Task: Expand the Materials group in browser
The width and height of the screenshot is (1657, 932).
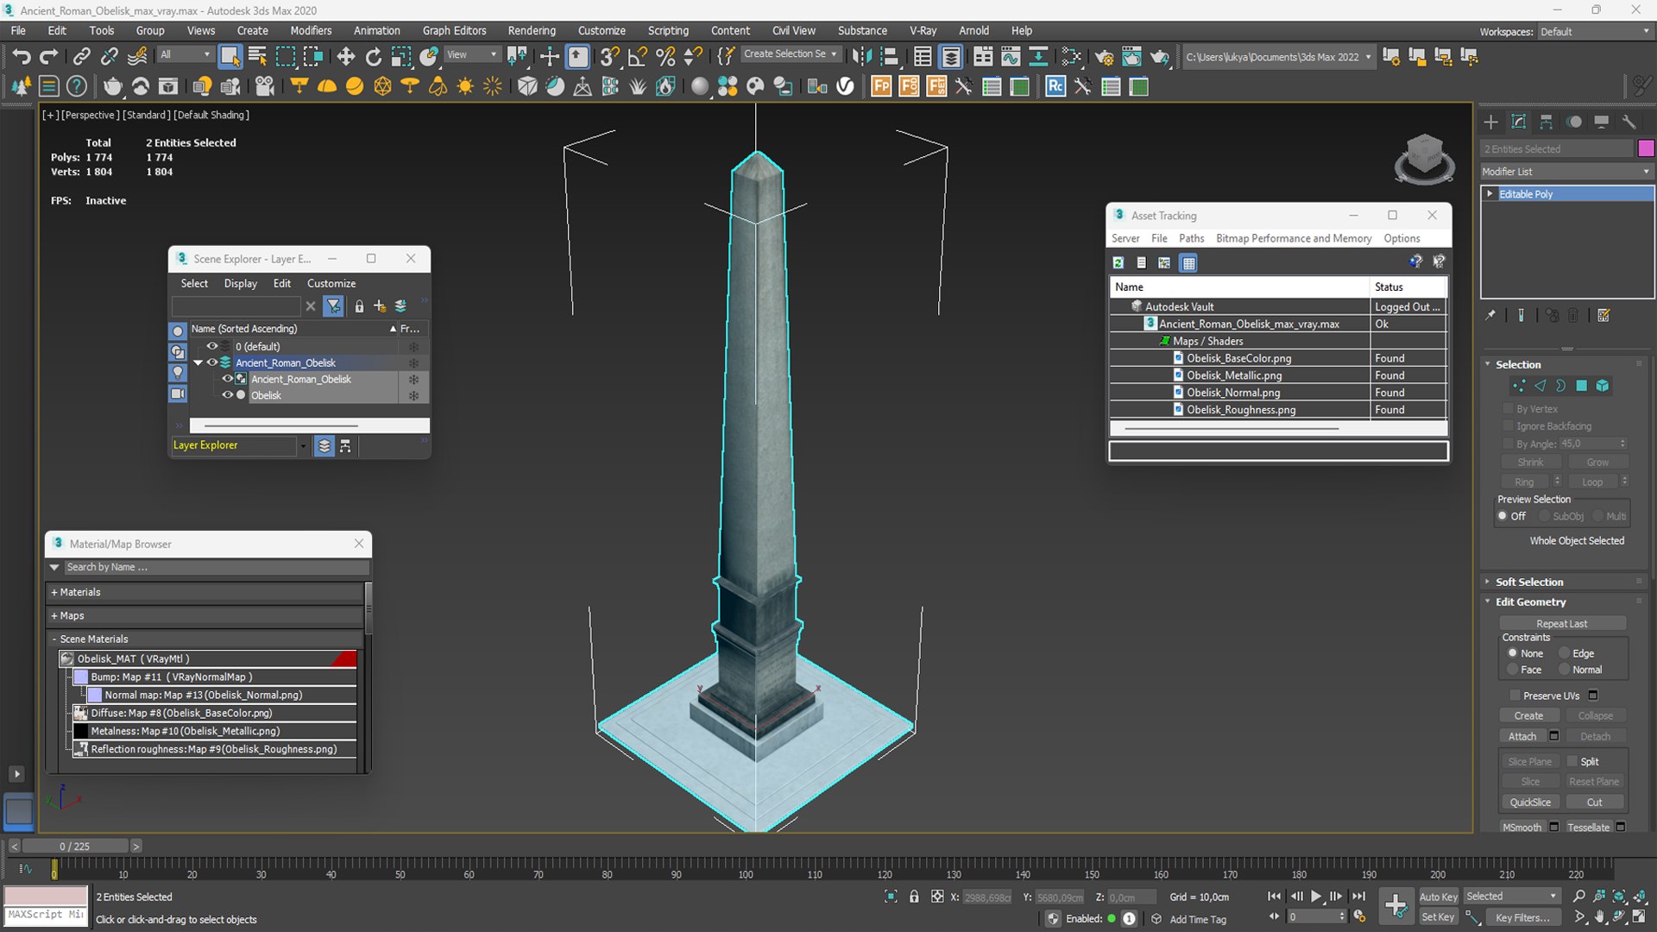Action: [x=206, y=592]
